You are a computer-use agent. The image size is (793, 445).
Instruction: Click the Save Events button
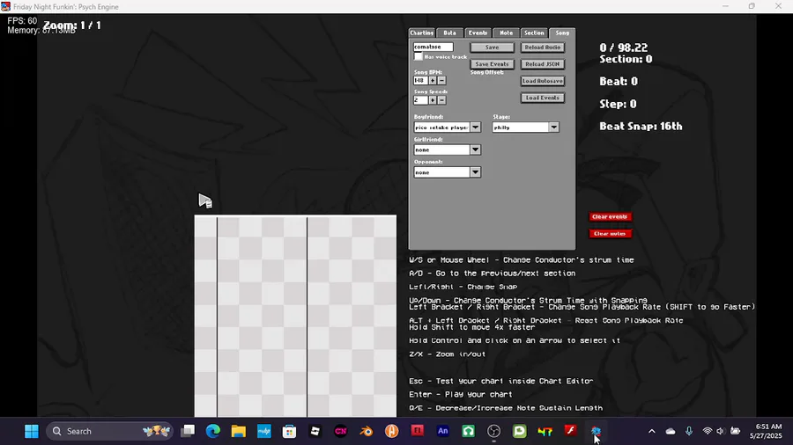492,64
